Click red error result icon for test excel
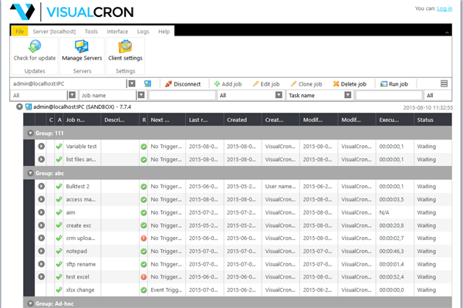The image size is (463, 308). (144, 277)
